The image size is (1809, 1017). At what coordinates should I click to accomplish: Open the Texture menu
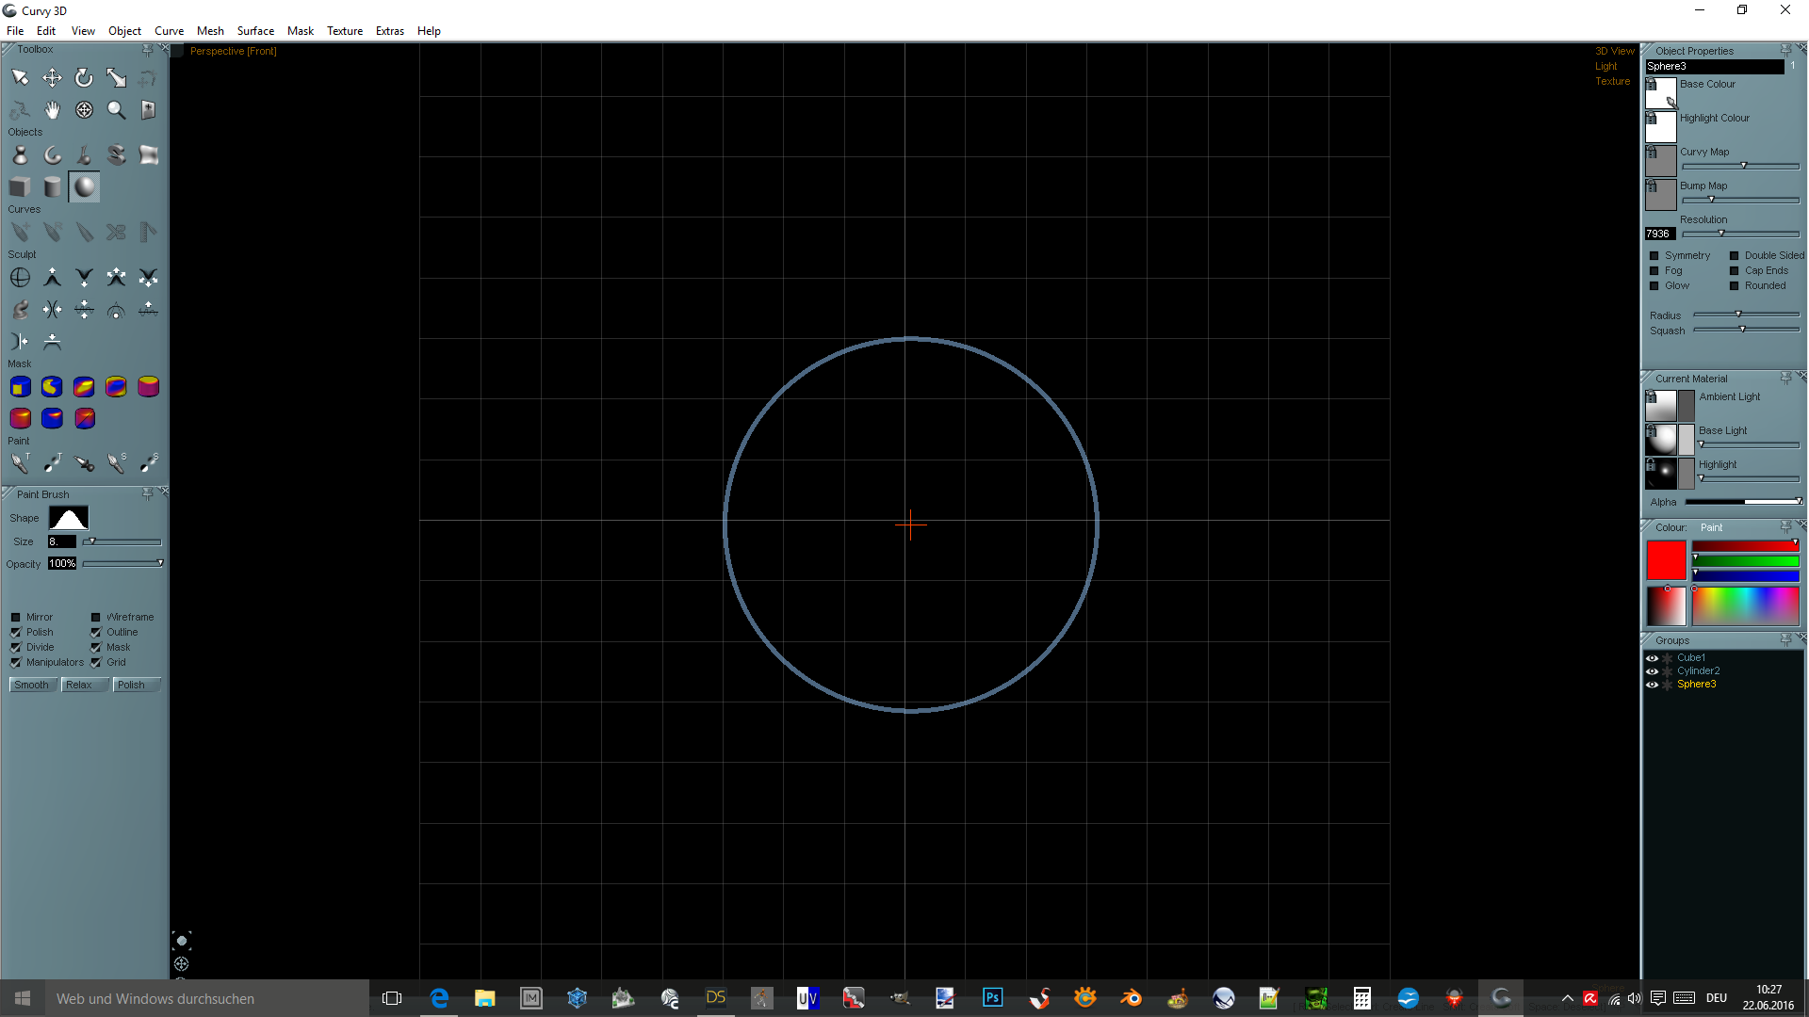point(345,31)
